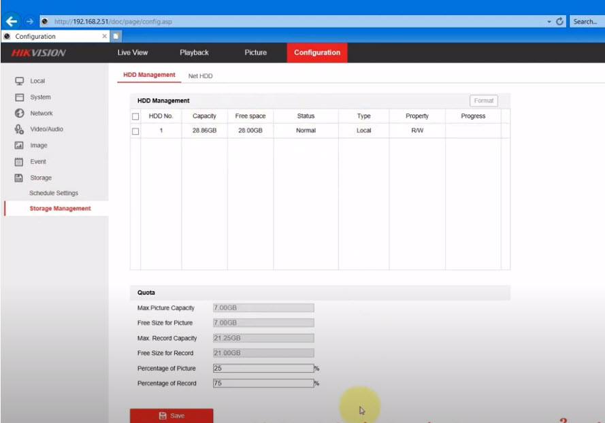Click the Format button
The image size is (605, 423).
click(x=483, y=101)
